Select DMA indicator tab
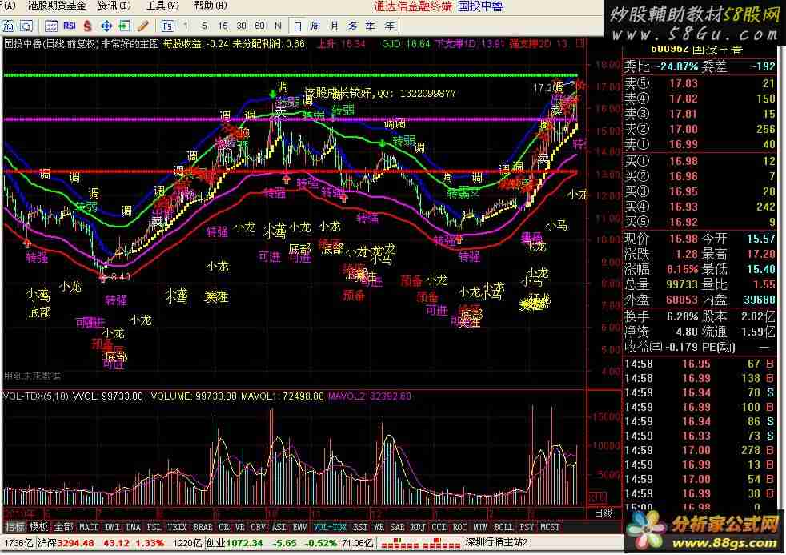 (x=134, y=527)
